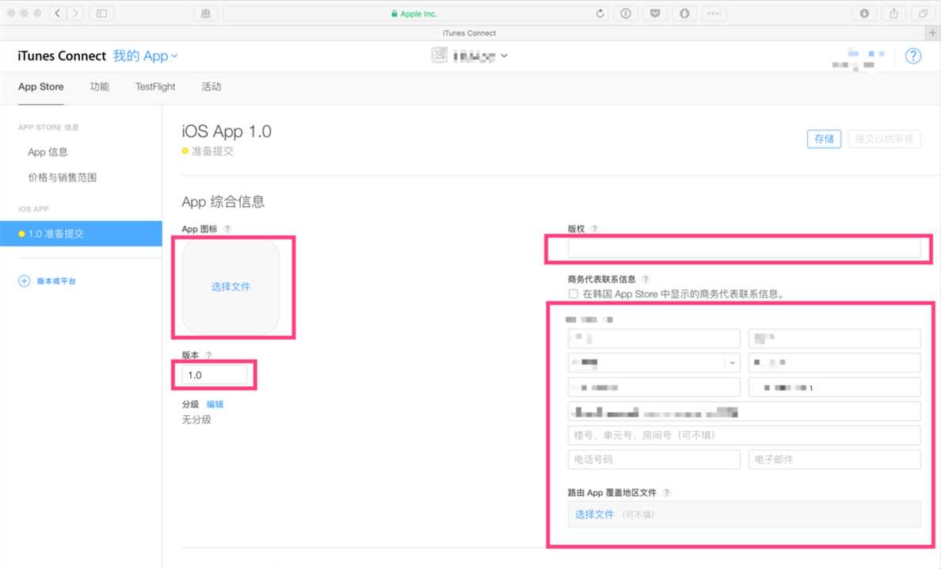Go back with Safari's back arrow
This screenshot has height=569, width=941.
(x=58, y=13)
